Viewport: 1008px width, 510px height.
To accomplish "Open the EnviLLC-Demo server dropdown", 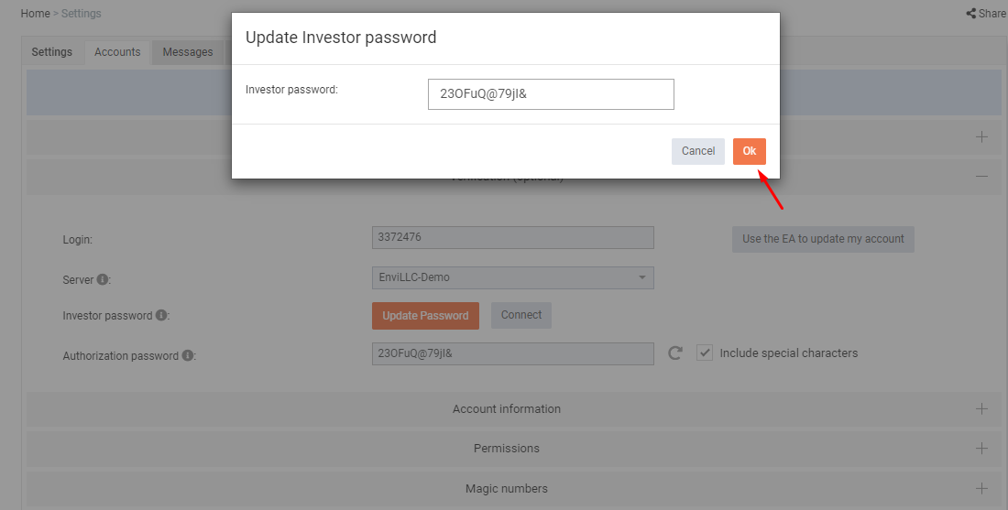I will point(512,277).
